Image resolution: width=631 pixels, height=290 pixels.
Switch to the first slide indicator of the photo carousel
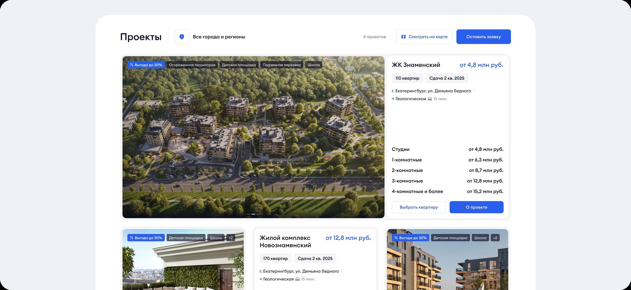pyautogui.click(x=249, y=214)
